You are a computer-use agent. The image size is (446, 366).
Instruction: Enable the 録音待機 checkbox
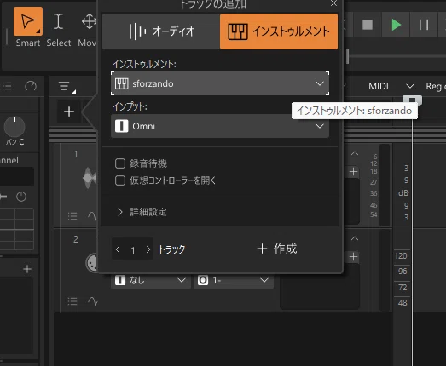pyautogui.click(x=120, y=163)
